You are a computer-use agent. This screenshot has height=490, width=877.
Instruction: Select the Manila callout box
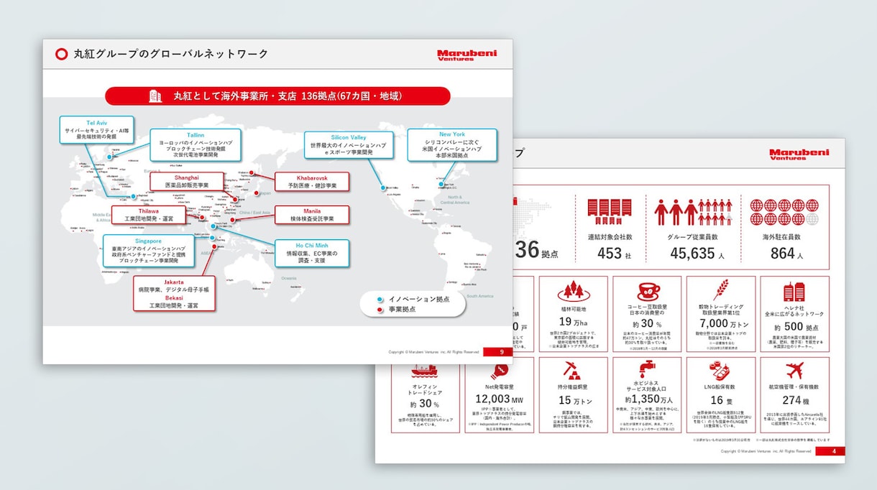tap(311, 215)
